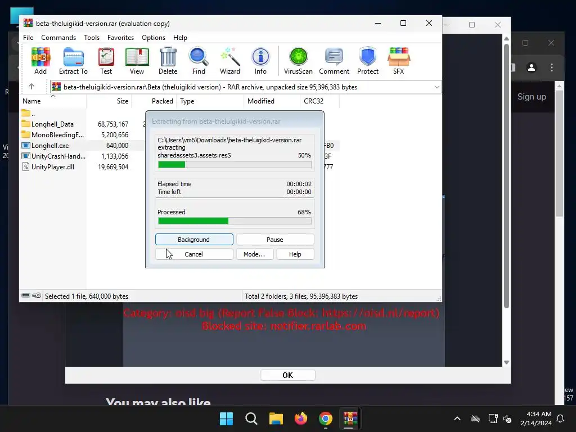Click scrollbar down arrow in dialog window
576x432 pixels.
pyautogui.click(x=507, y=362)
